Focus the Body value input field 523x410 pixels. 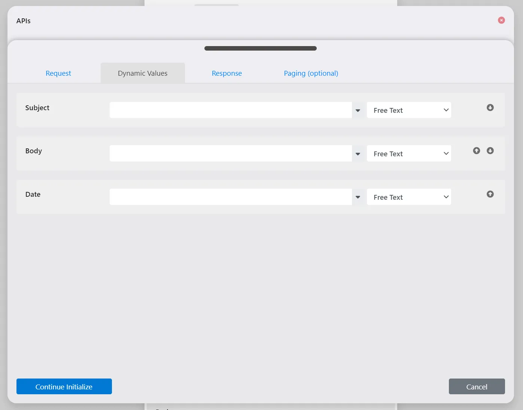point(231,154)
